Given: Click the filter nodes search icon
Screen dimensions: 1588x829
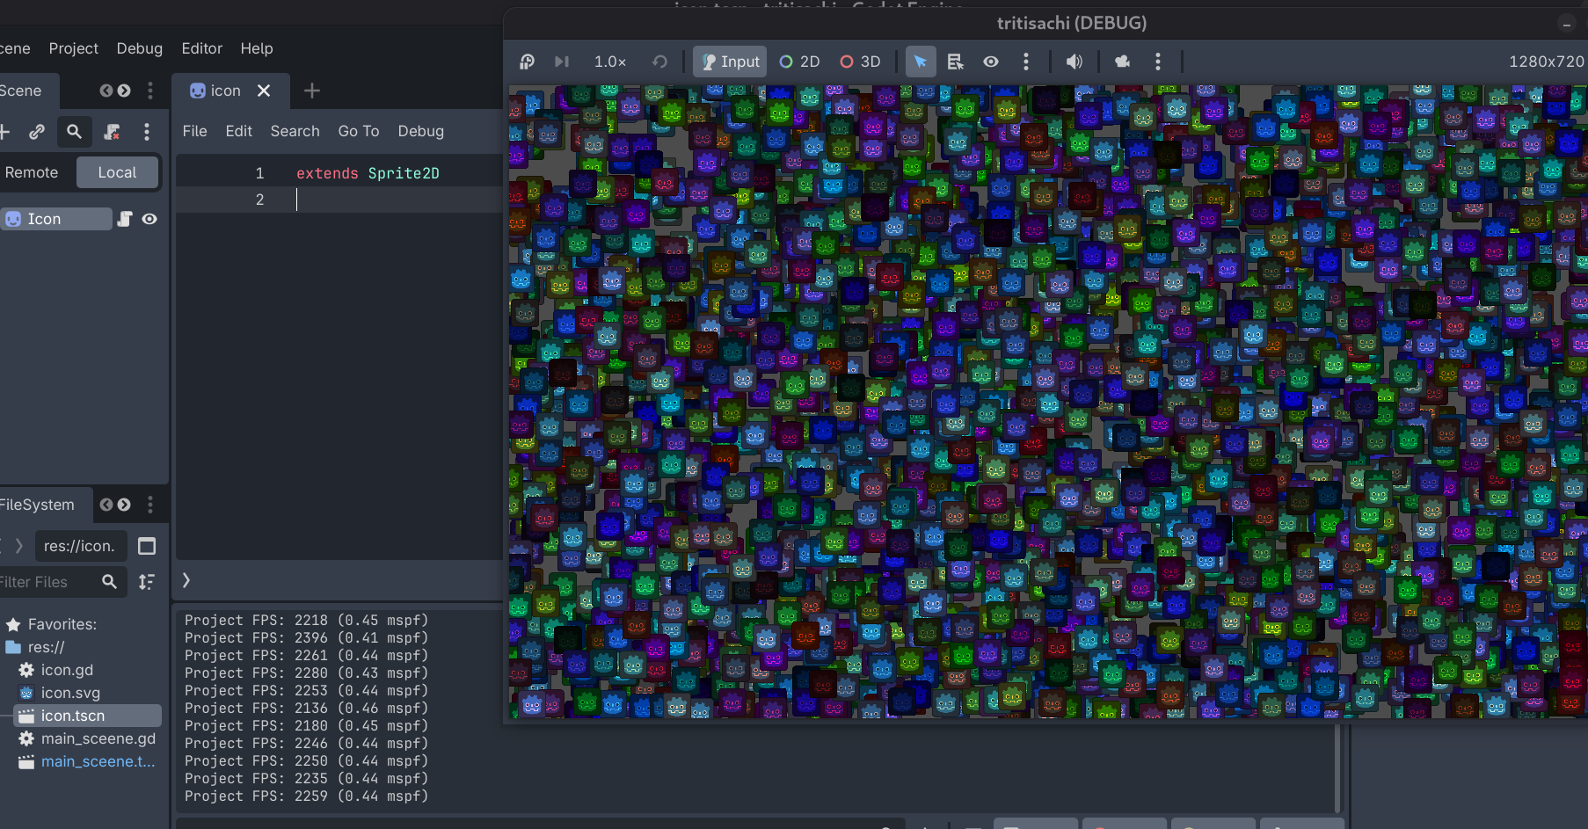Looking at the screenshot, I should point(74,132).
